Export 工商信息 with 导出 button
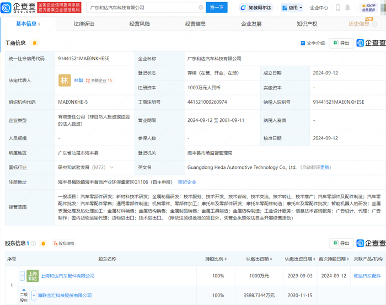Image resolution: width=386 pixels, height=305 pixels. coord(341,43)
